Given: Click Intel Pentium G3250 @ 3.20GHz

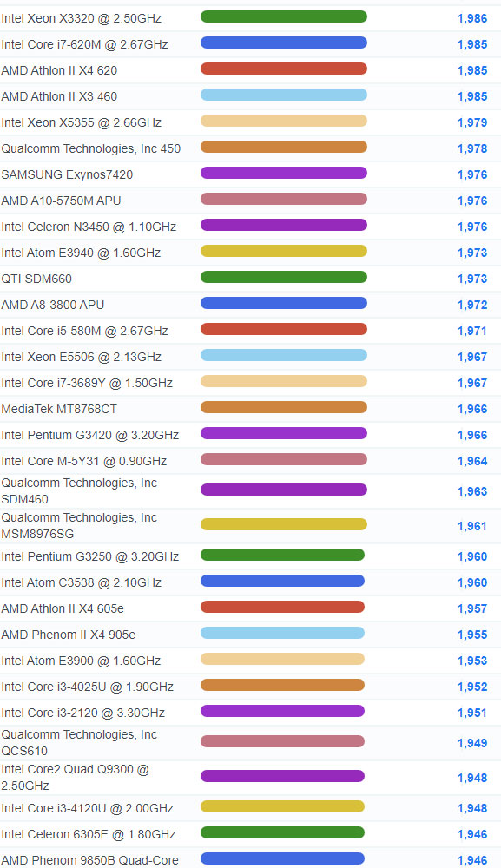Looking at the screenshot, I should (90, 556).
